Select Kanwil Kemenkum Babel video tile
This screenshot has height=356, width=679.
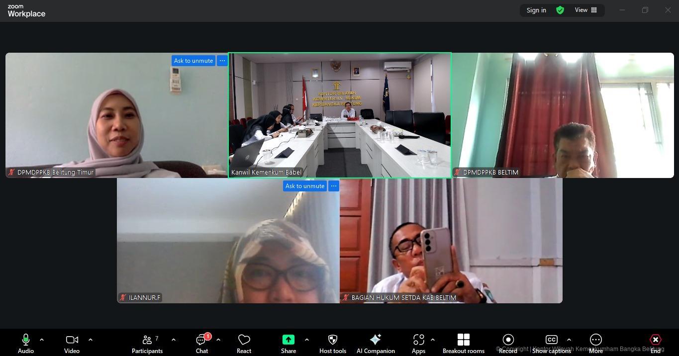tap(340, 115)
